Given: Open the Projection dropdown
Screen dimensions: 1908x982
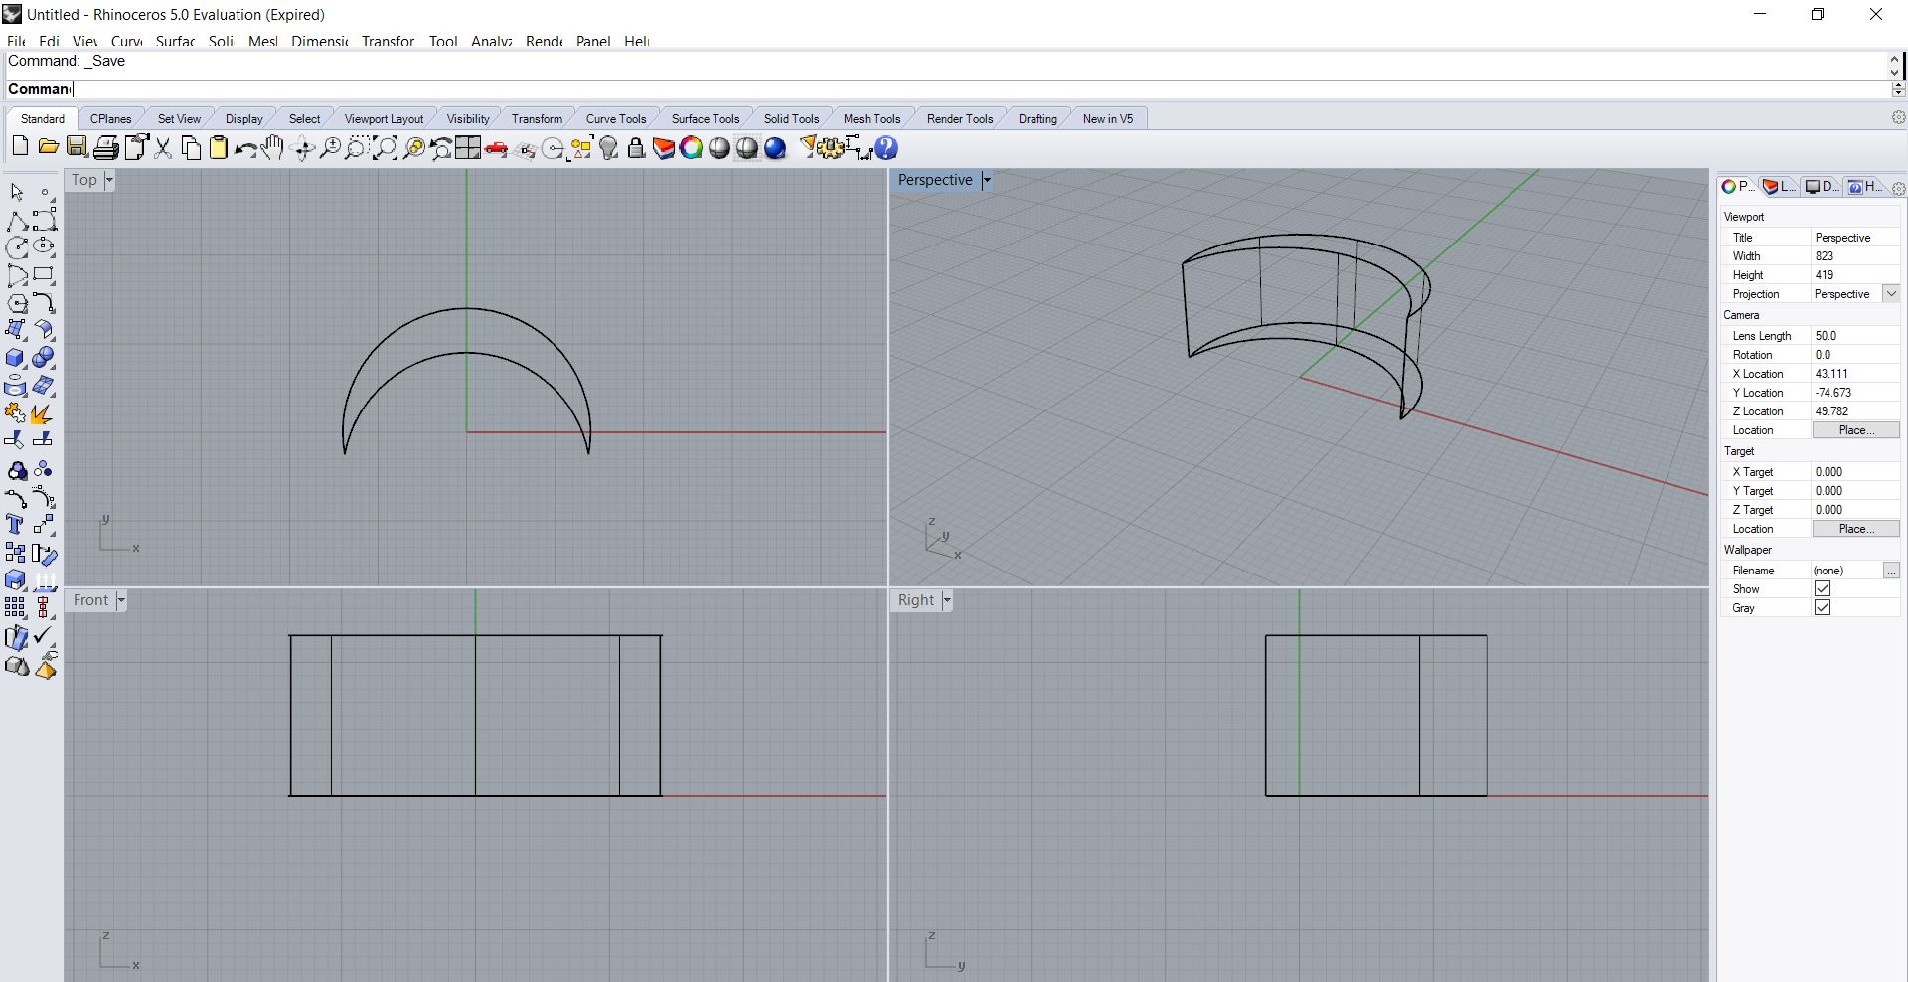Looking at the screenshot, I should pos(1891,294).
